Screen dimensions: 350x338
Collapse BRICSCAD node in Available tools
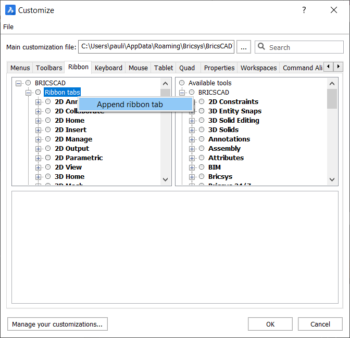click(x=182, y=93)
